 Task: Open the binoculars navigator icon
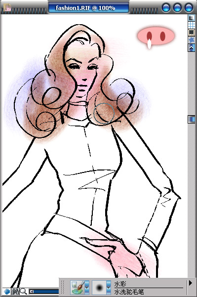tap(15, 292)
